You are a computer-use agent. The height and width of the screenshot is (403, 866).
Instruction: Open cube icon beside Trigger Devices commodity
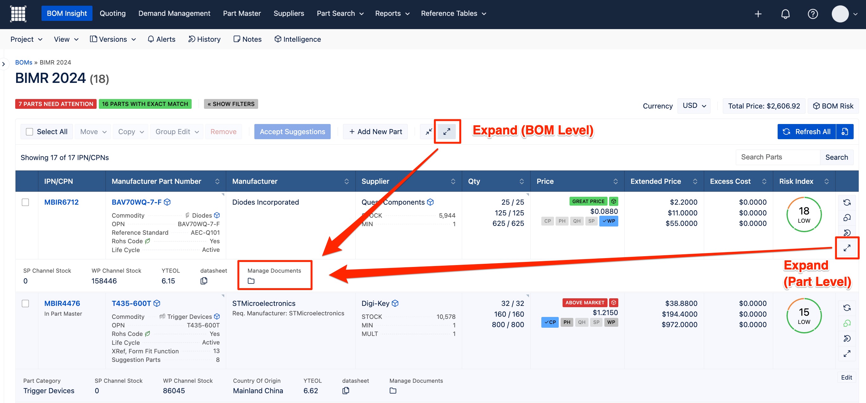tap(217, 316)
